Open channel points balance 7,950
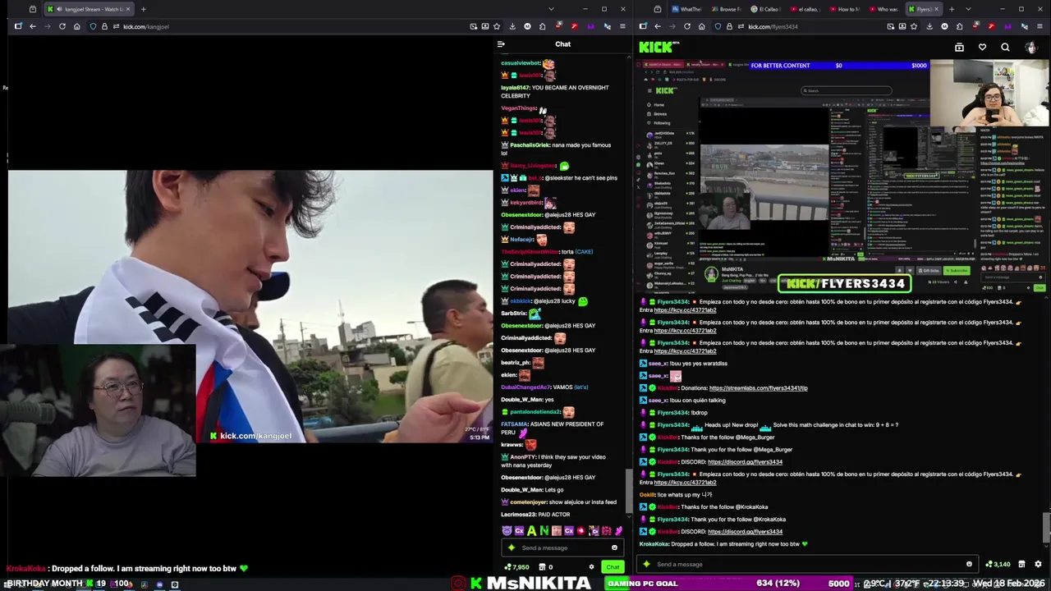The image size is (1051, 591). click(x=516, y=567)
